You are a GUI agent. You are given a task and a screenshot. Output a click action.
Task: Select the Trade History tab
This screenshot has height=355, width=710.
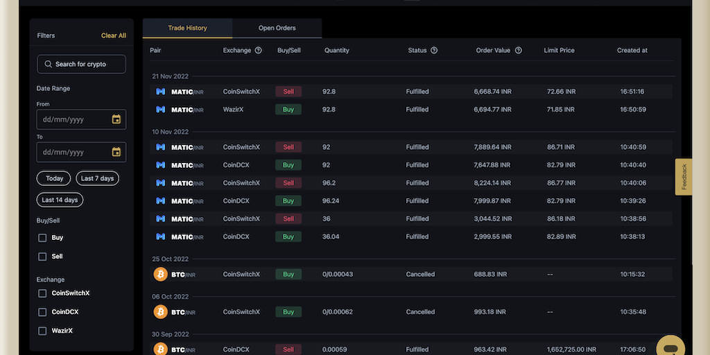(187, 28)
